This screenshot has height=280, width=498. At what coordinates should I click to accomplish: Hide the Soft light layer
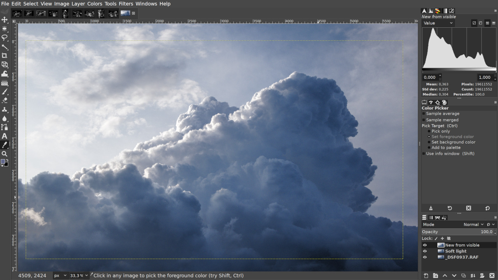(x=424, y=251)
